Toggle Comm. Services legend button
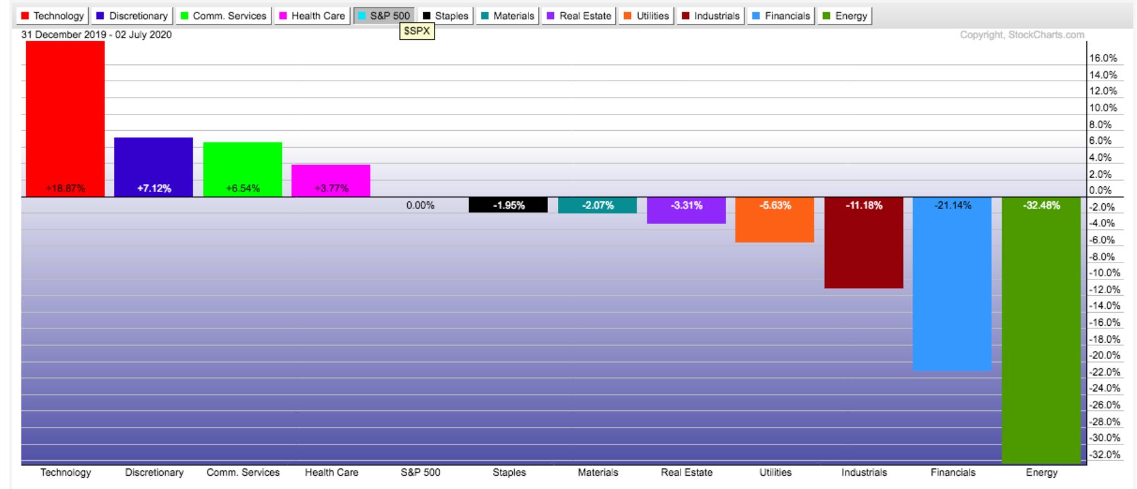This screenshot has width=1137, height=489. click(x=223, y=16)
